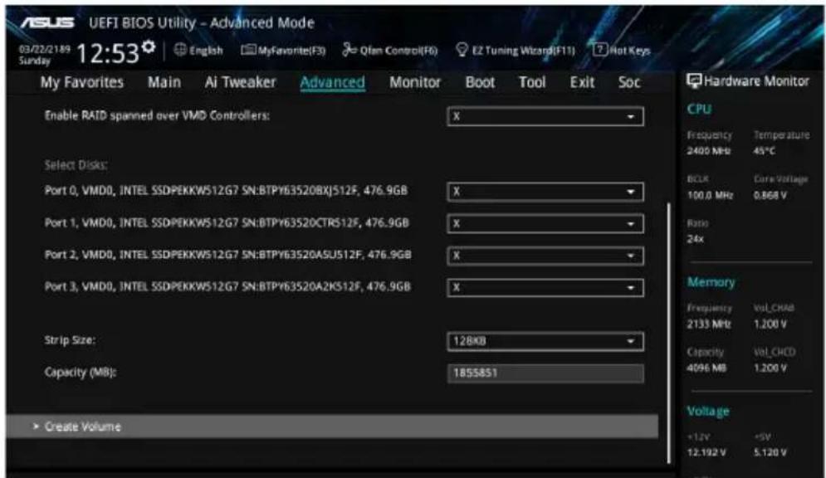Click the Hot Keys question mark icon

[600, 50]
